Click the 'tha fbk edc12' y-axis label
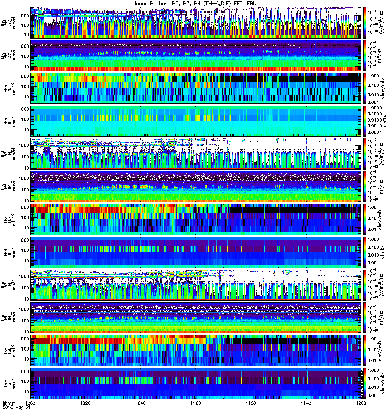 pyautogui.click(x=10, y=88)
